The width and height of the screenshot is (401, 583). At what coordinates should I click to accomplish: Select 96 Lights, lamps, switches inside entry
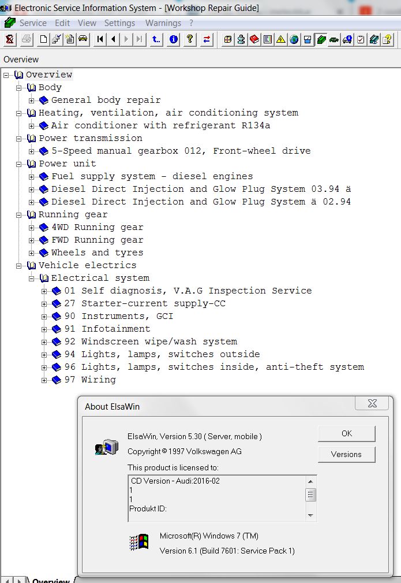tap(214, 366)
